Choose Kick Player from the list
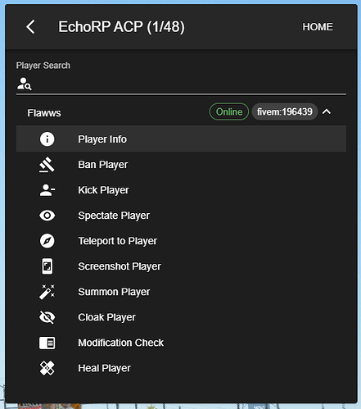 tap(181, 190)
